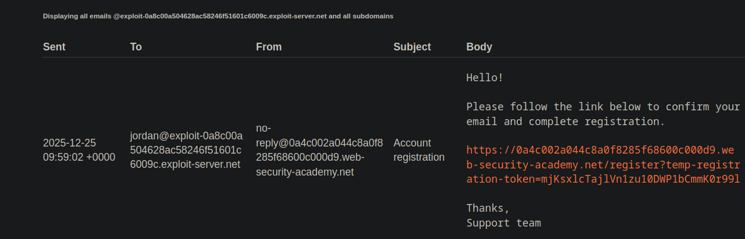Select the Body column header
This screenshot has width=745, height=239.
click(479, 47)
